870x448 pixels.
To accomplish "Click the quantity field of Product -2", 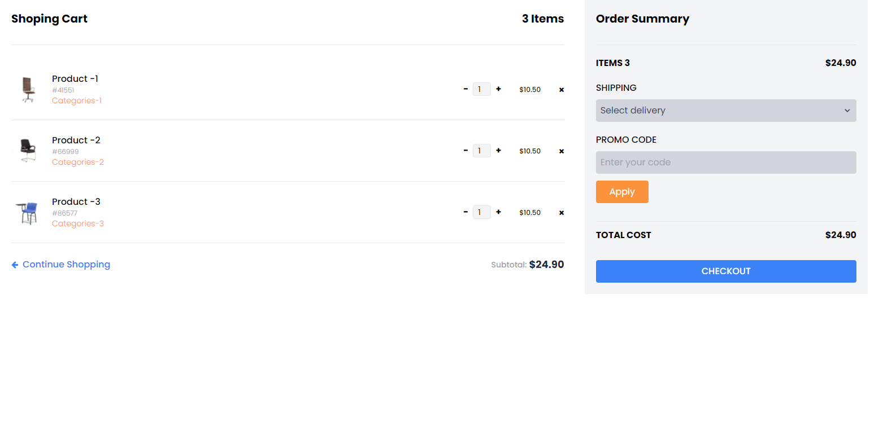I will (482, 151).
